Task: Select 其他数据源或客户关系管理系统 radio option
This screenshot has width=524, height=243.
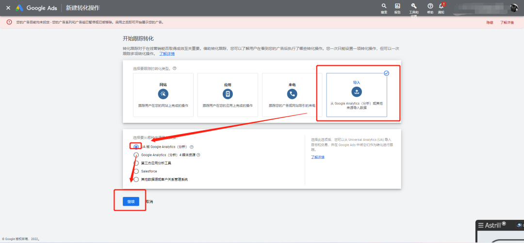Action: (136, 179)
